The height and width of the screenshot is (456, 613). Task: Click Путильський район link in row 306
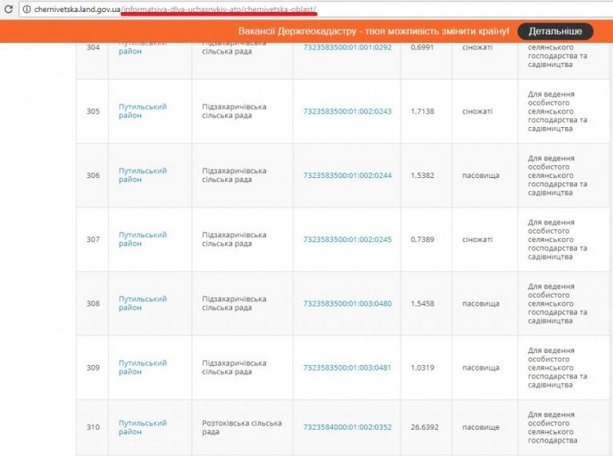pyautogui.click(x=142, y=175)
